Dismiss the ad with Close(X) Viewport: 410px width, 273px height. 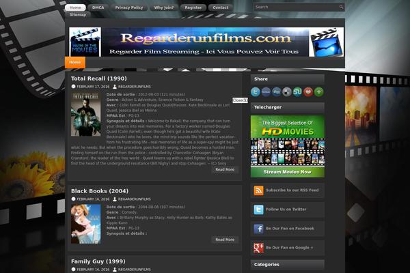click(x=240, y=100)
